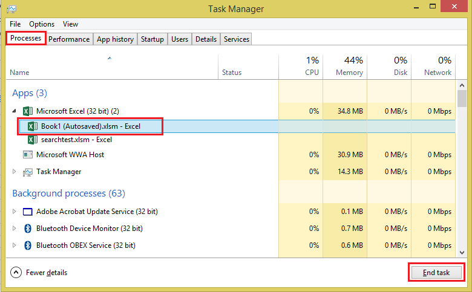
Task: Click the Microsoft WWA Host icon
Action: 28,155
